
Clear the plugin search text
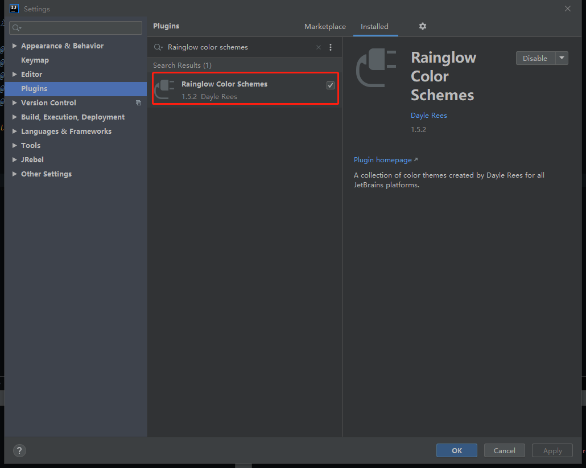[x=319, y=47]
